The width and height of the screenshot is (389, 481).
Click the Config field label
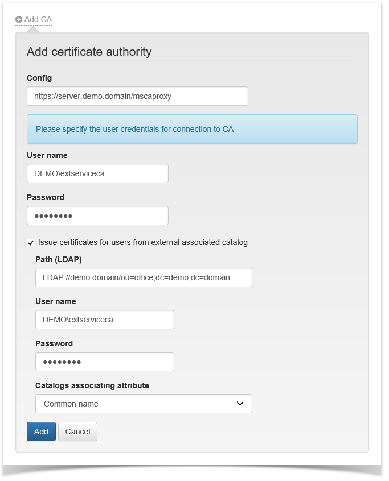(39, 78)
